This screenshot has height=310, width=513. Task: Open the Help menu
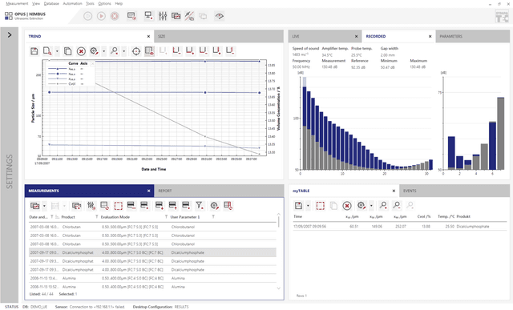119,3
